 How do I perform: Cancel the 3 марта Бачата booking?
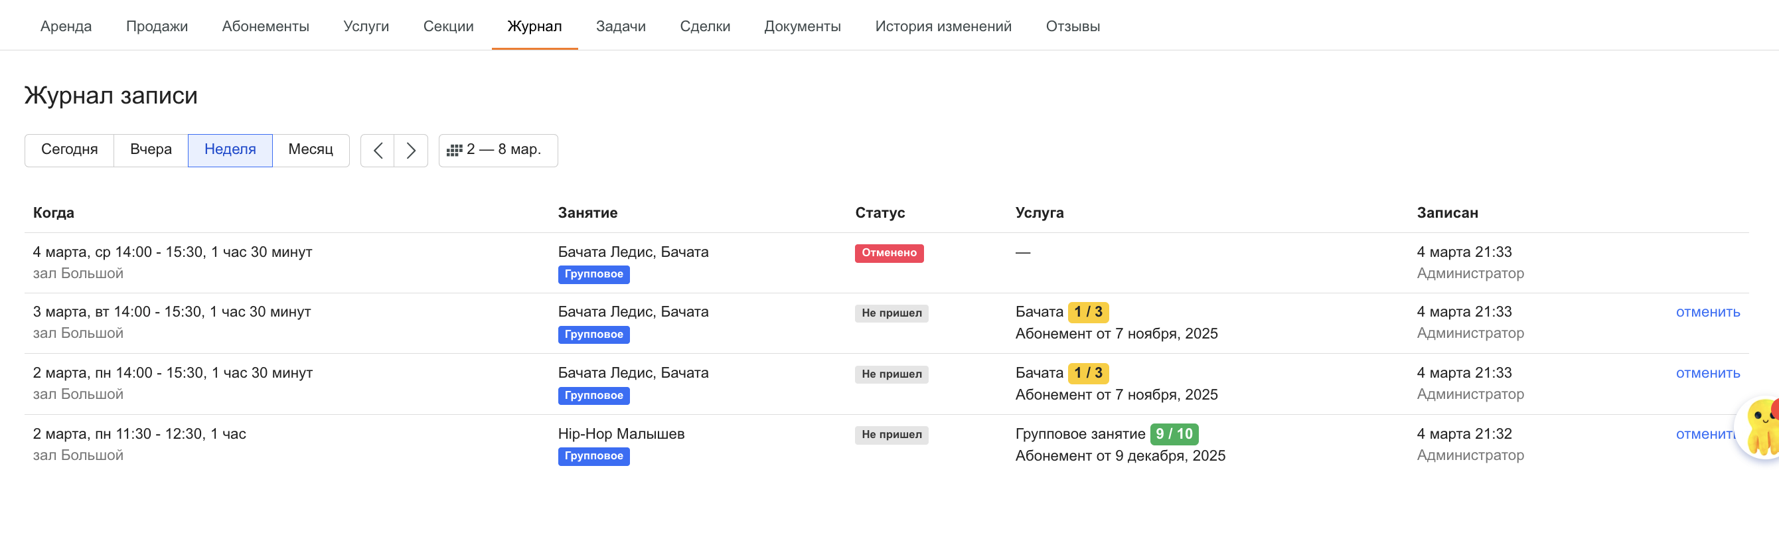tap(1707, 312)
